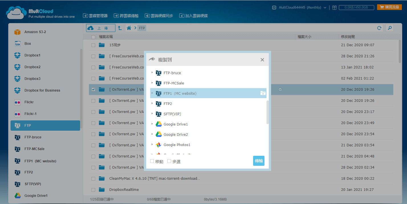
Task: Close the 複製到 dialog
Action: 262,60
